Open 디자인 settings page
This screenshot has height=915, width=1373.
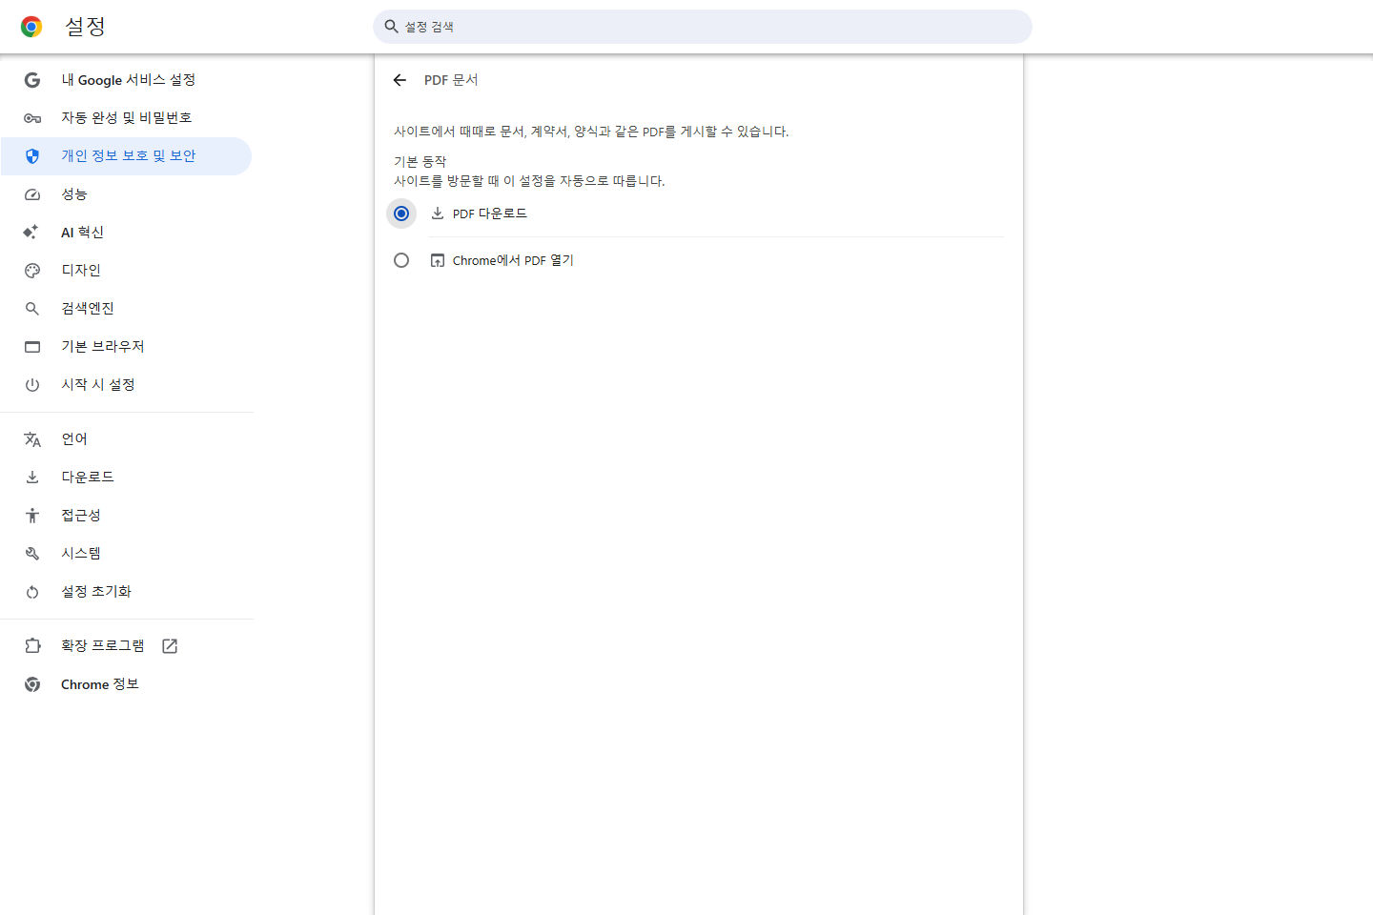pos(127,271)
